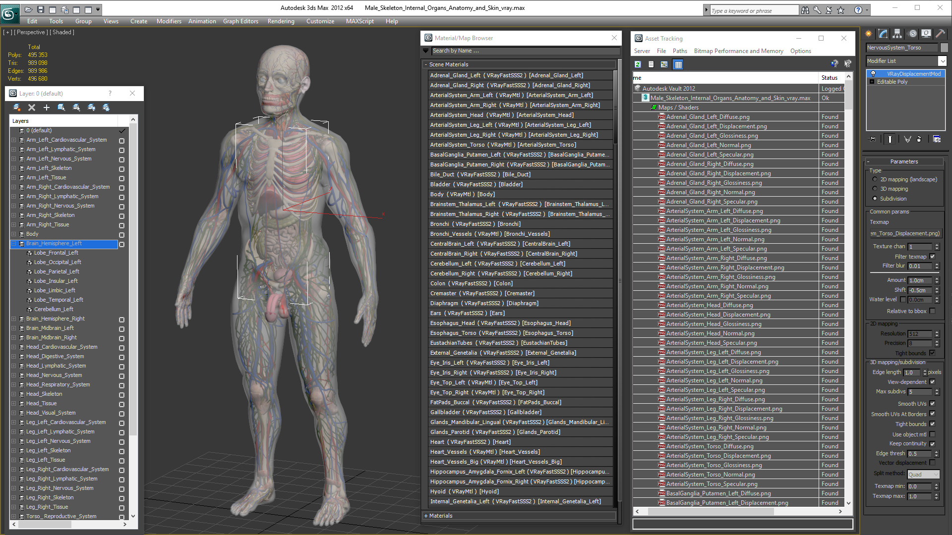Click Freeze/Unfreeze All Layers icon
Viewport: 952px width, 535px height.
106,107
